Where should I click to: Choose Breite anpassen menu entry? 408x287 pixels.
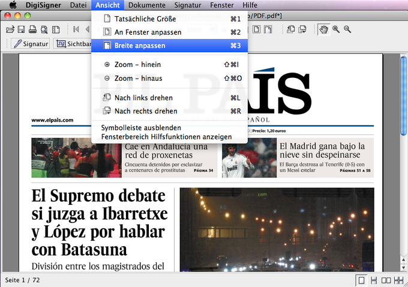pyautogui.click(x=169, y=46)
